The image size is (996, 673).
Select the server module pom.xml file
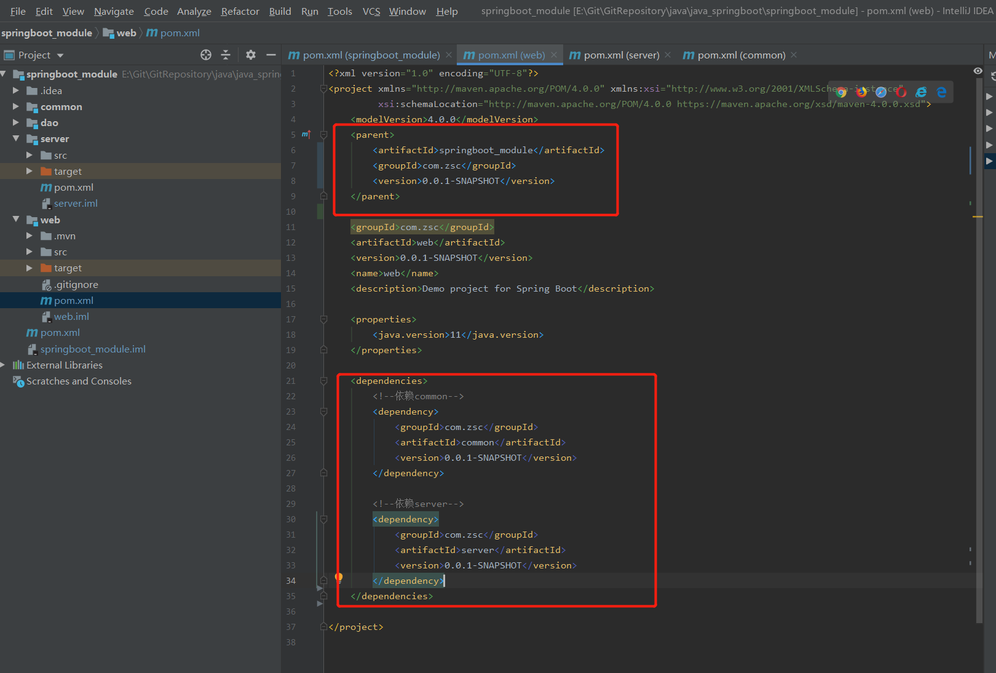[x=74, y=187]
